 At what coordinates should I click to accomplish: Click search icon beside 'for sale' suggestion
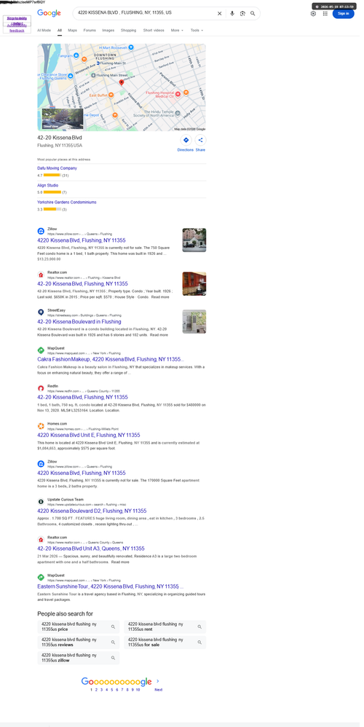199,642
